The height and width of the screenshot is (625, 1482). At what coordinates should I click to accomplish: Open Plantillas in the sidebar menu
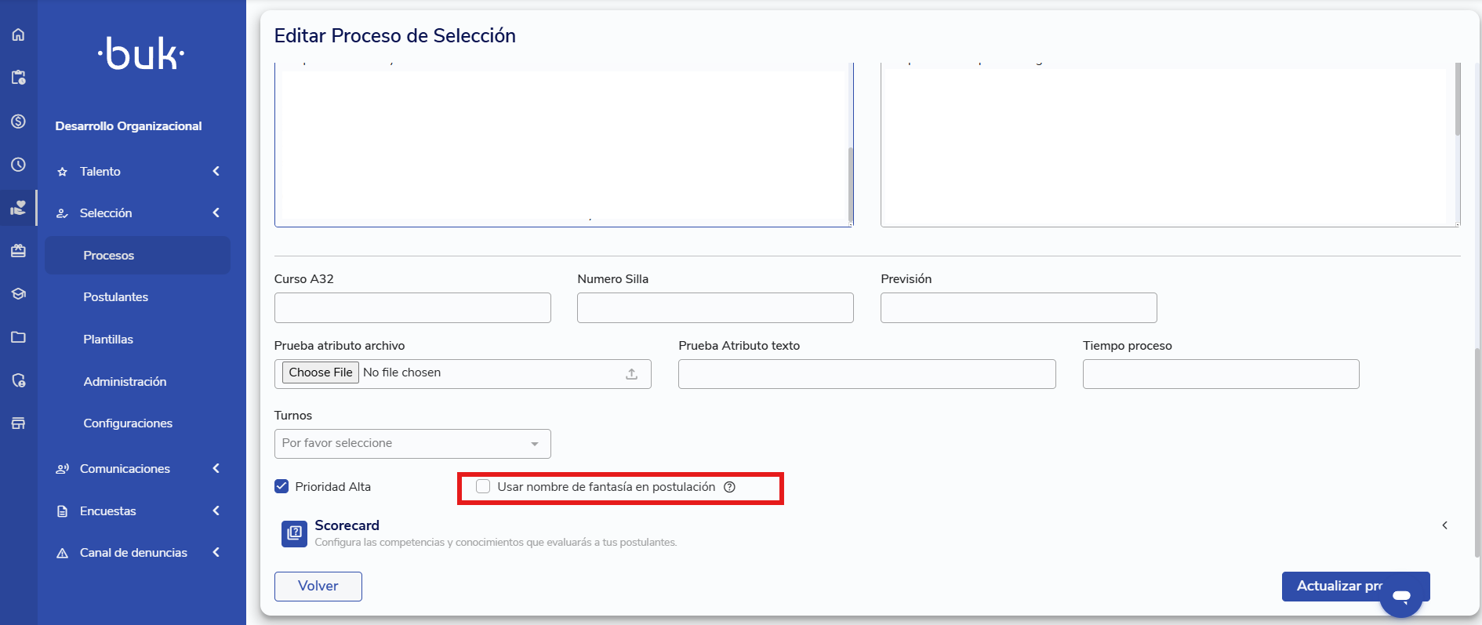point(108,340)
